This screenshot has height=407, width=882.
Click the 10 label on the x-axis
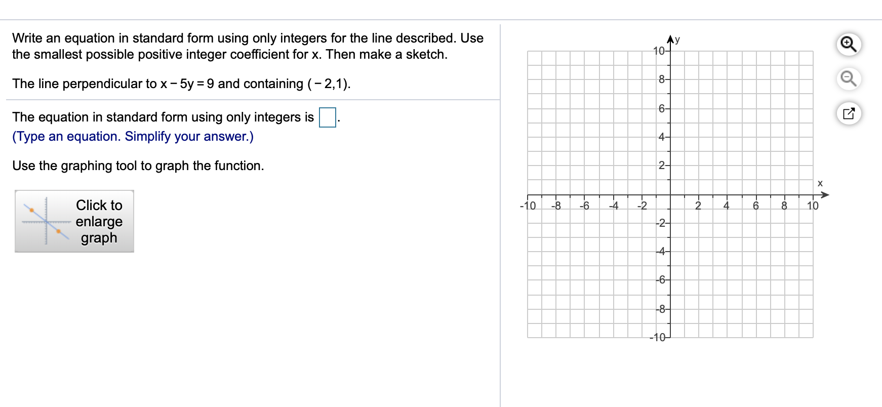click(813, 205)
